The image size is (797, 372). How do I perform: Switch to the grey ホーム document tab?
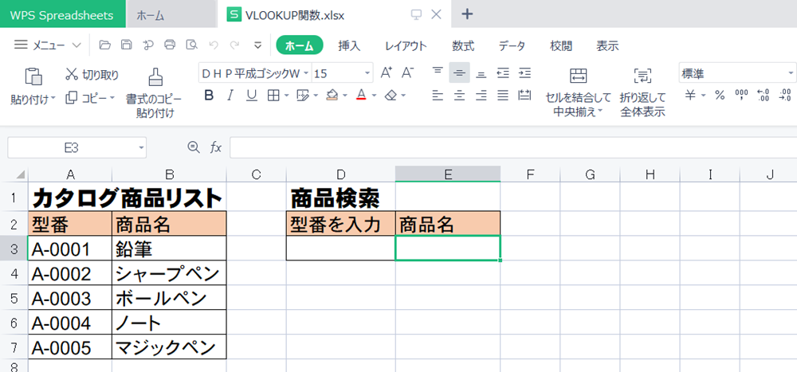(x=171, y=15)
